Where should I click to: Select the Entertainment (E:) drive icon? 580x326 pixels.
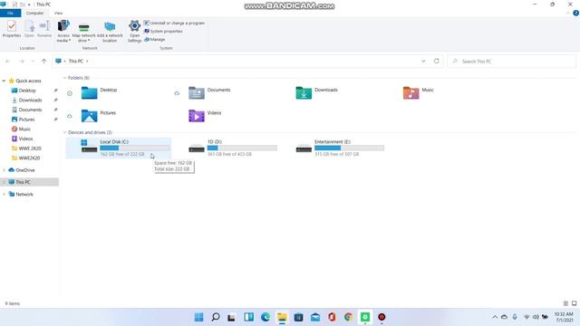[x=304, y=149]
